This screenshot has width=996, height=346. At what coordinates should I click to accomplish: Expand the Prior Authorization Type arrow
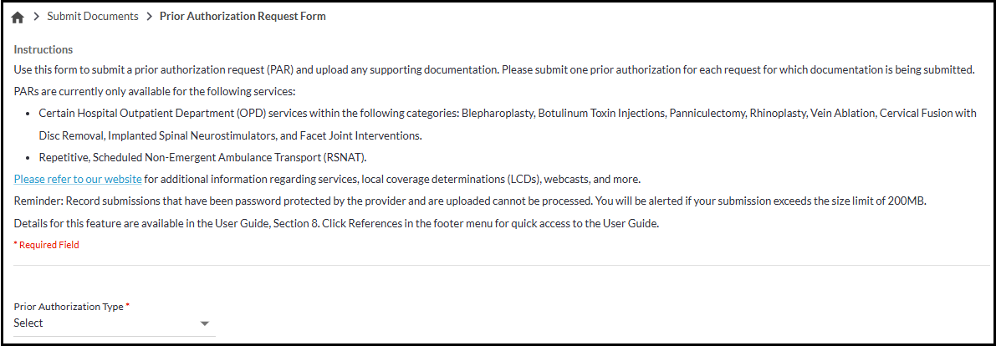coord(205,324)
